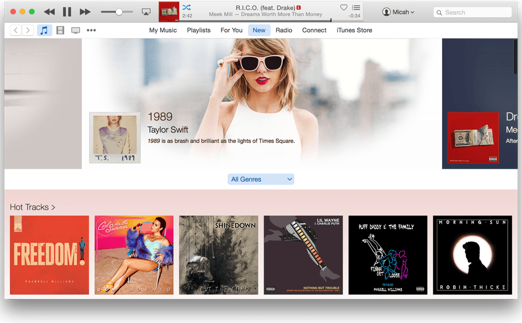Click the elapsed time 2:42
Image resolution: width=522 pixels, height=323 pixels.
tap(187, 15)
